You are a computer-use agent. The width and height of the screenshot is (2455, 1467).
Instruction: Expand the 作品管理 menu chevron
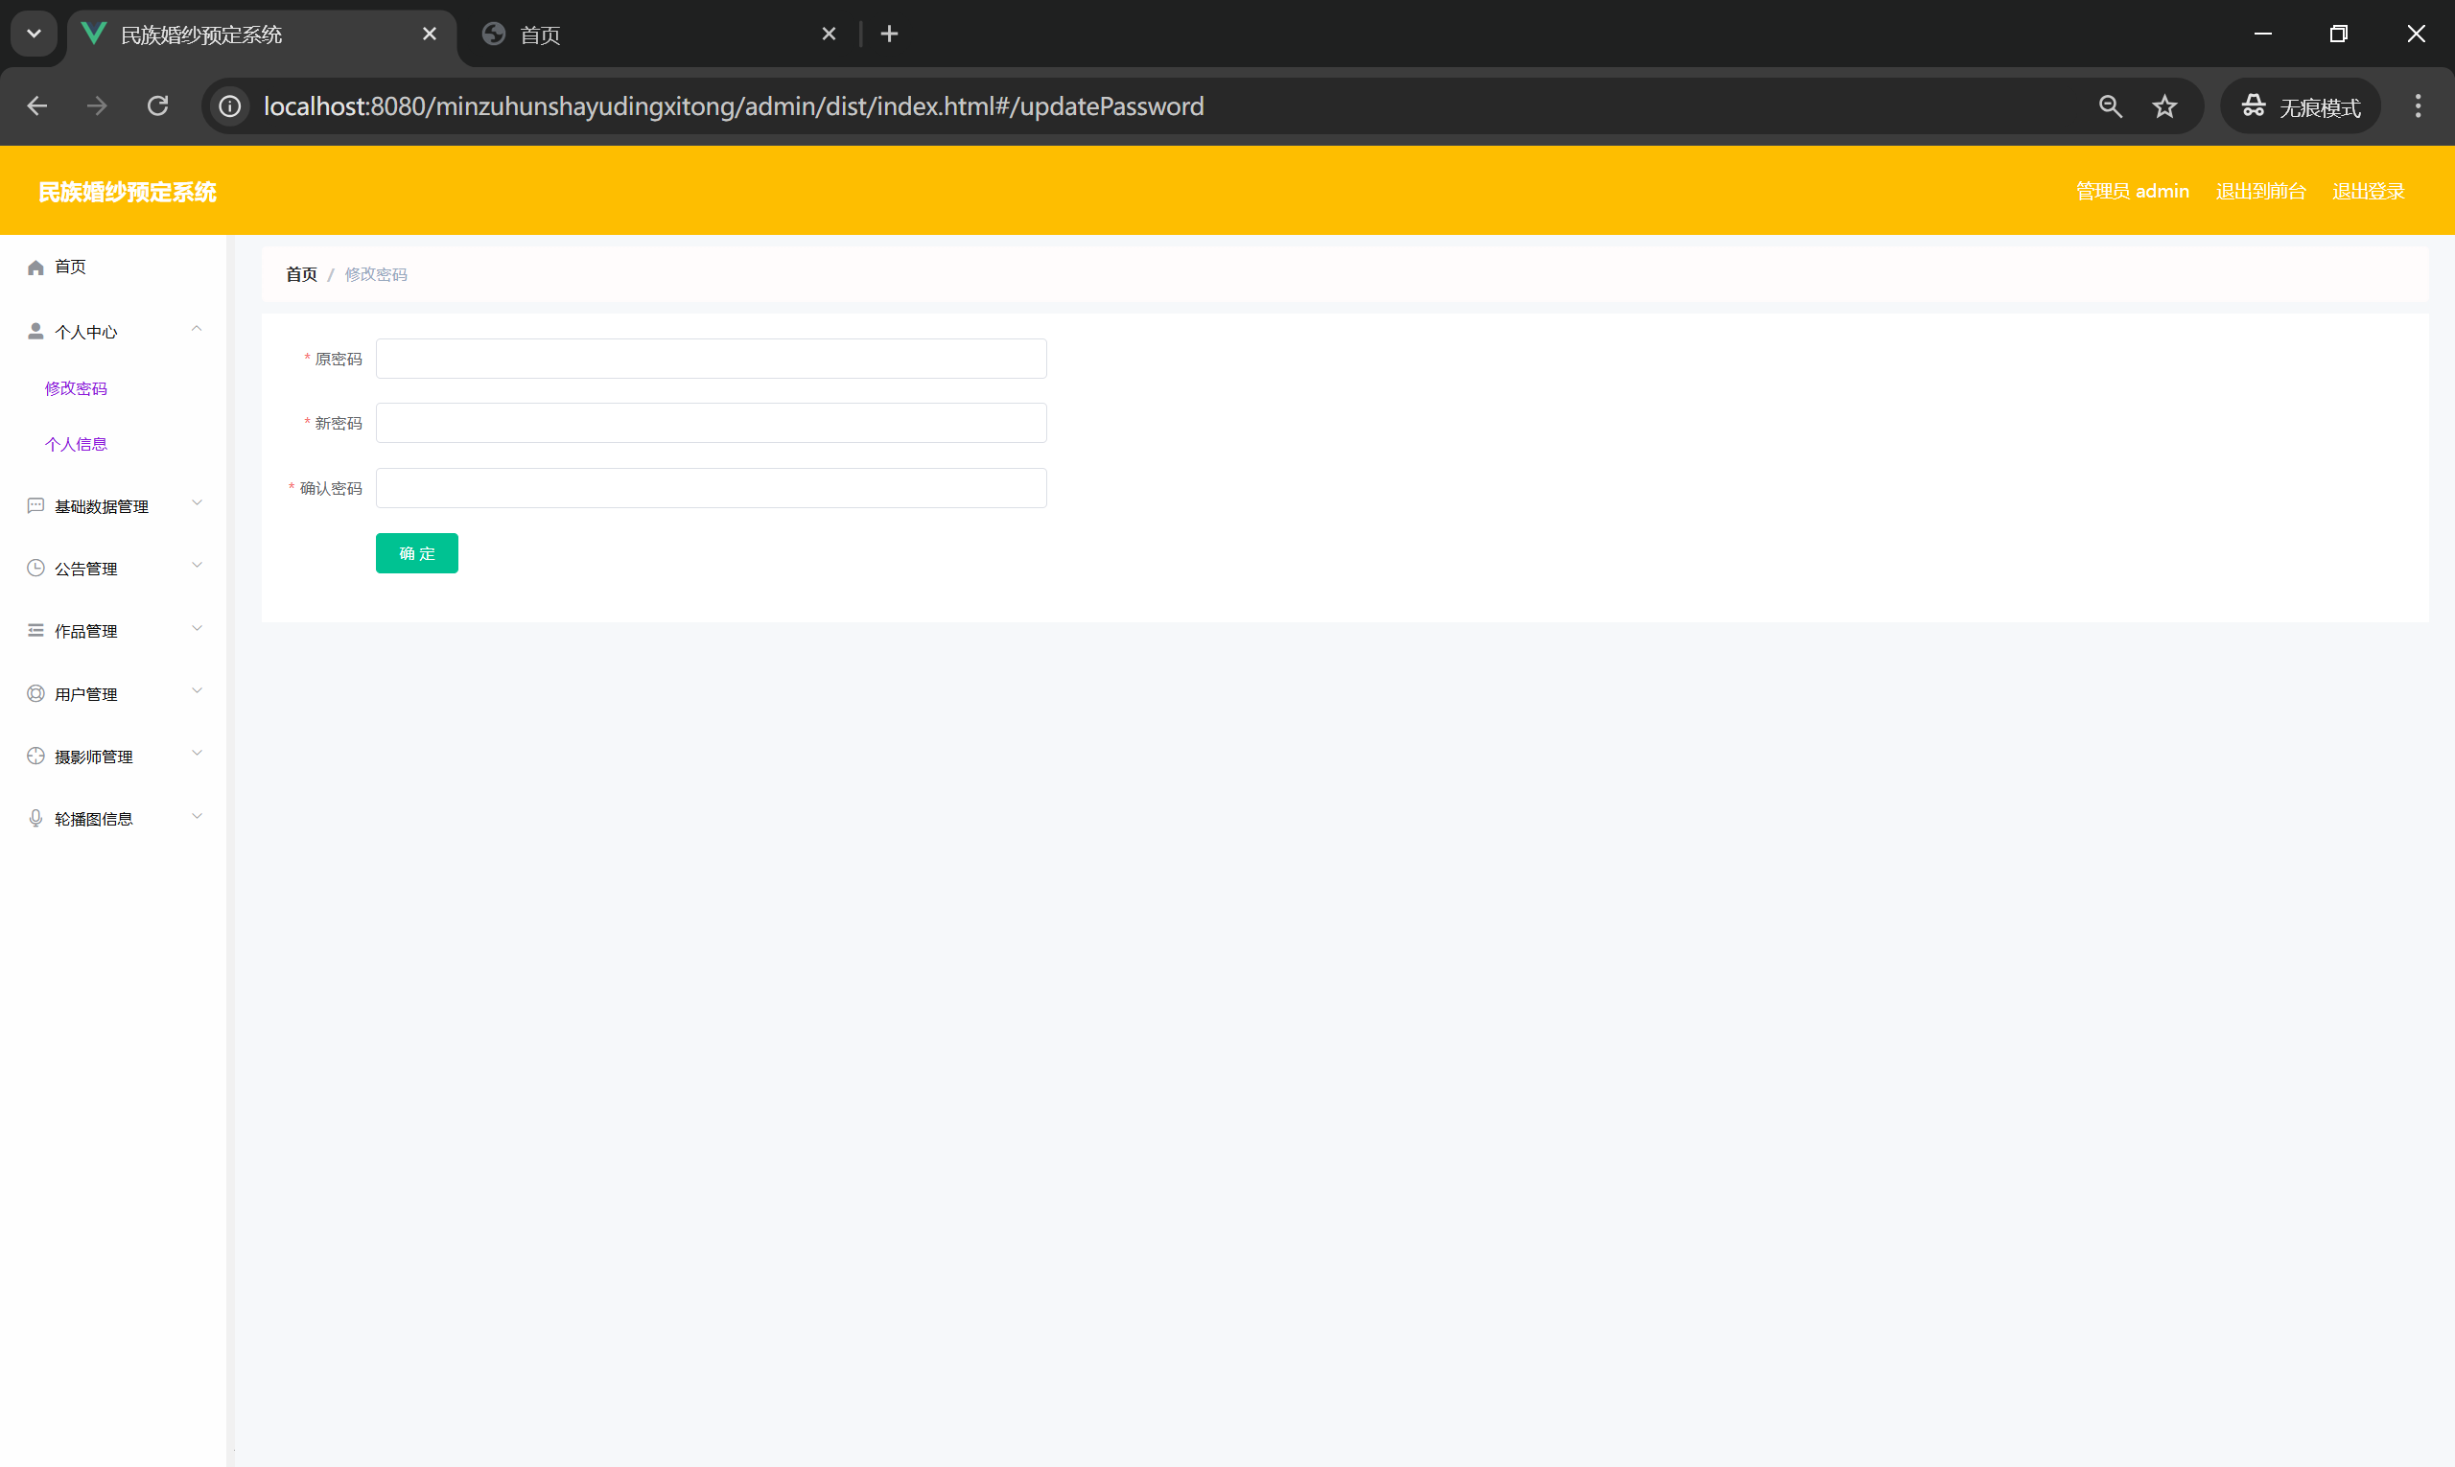coord(197,629)
